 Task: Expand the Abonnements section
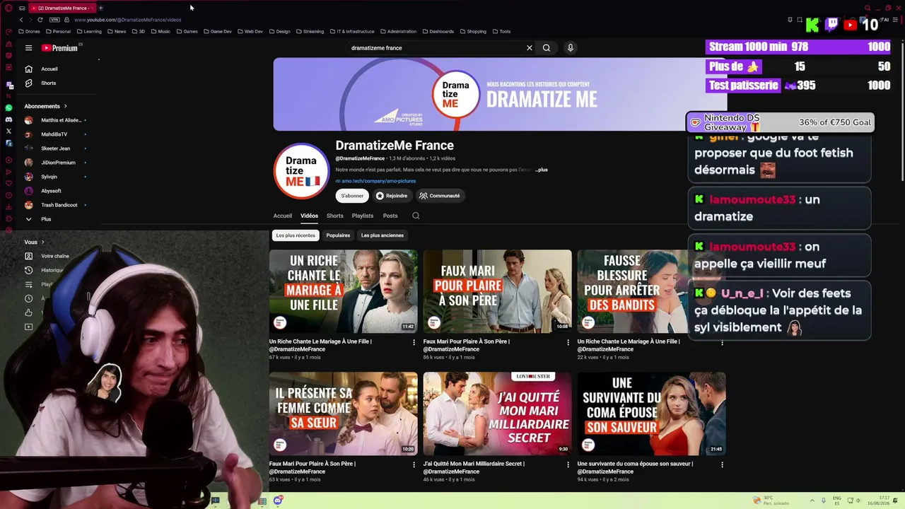point(47,106)
